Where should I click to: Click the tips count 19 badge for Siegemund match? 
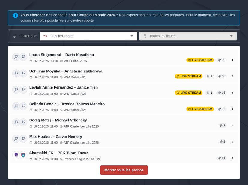point(222,60)
